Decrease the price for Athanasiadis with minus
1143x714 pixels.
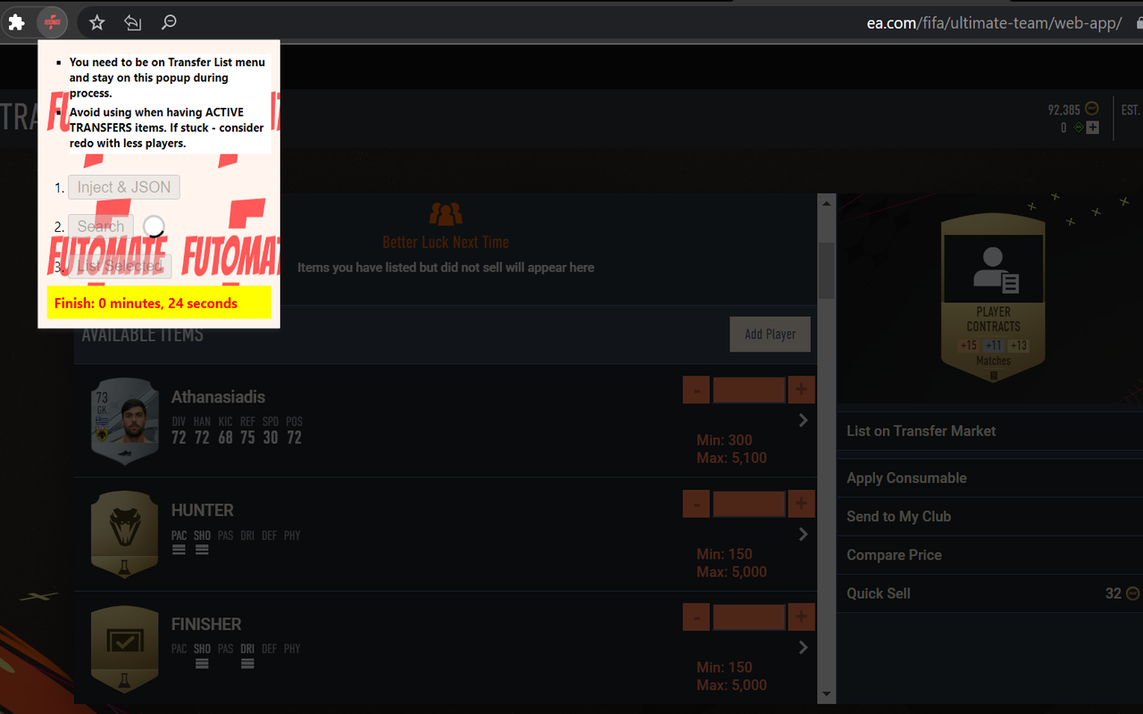pos(697,390)
